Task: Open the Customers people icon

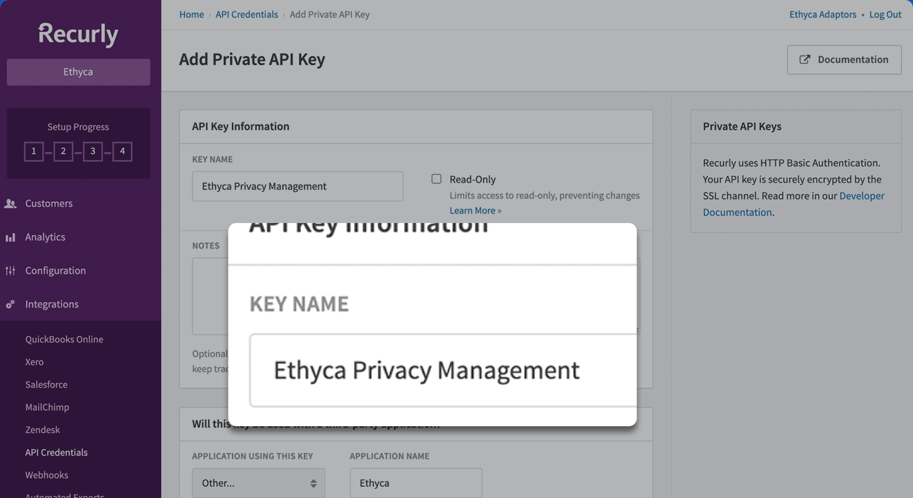Action: pos(10,203)
